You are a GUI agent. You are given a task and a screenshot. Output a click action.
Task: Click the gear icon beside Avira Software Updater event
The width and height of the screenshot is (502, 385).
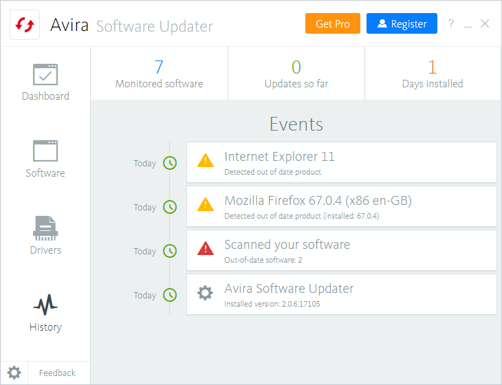205,293
